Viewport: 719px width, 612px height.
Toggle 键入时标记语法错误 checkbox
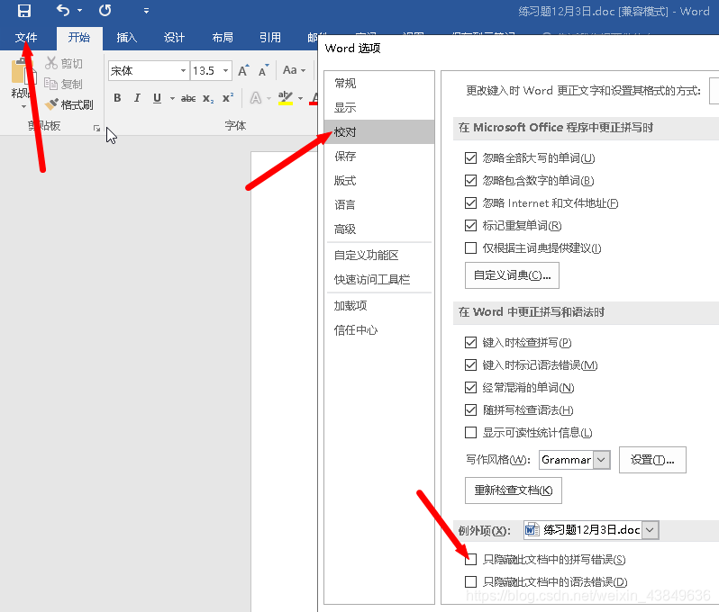tap(470, 364)
